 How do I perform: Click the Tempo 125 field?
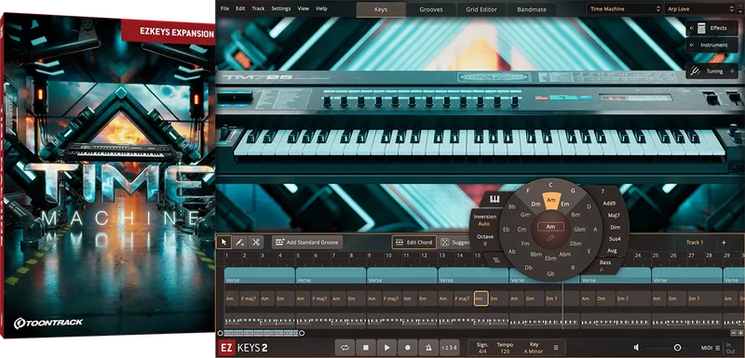pyautogui.click(x=505, y=348)
